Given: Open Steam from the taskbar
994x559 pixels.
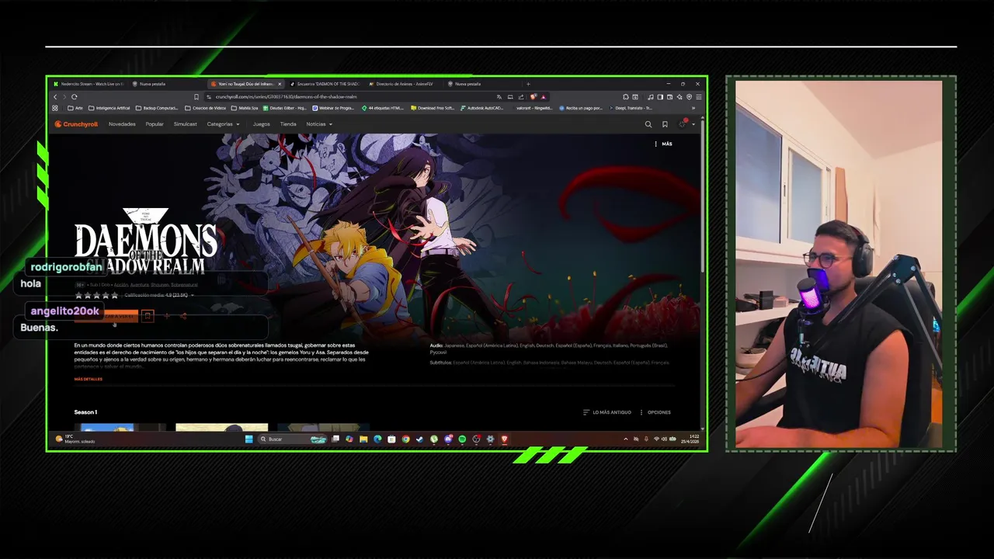Looking at the screenshot, I should [419, 439].
